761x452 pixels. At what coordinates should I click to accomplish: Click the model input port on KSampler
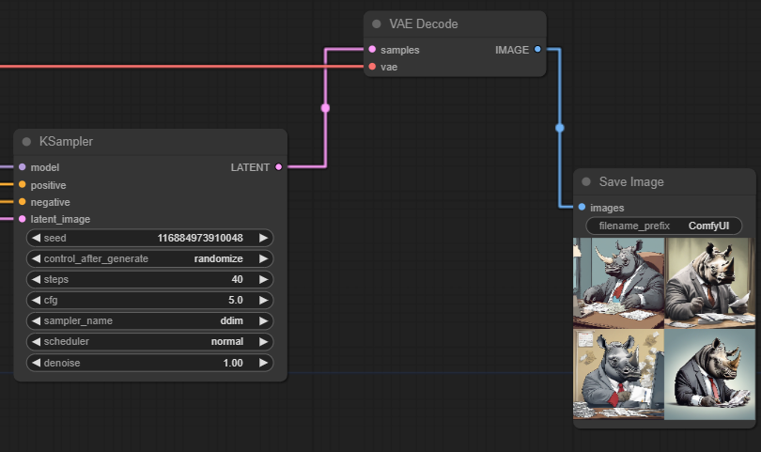pyautogui.click(x=23, y=167)
